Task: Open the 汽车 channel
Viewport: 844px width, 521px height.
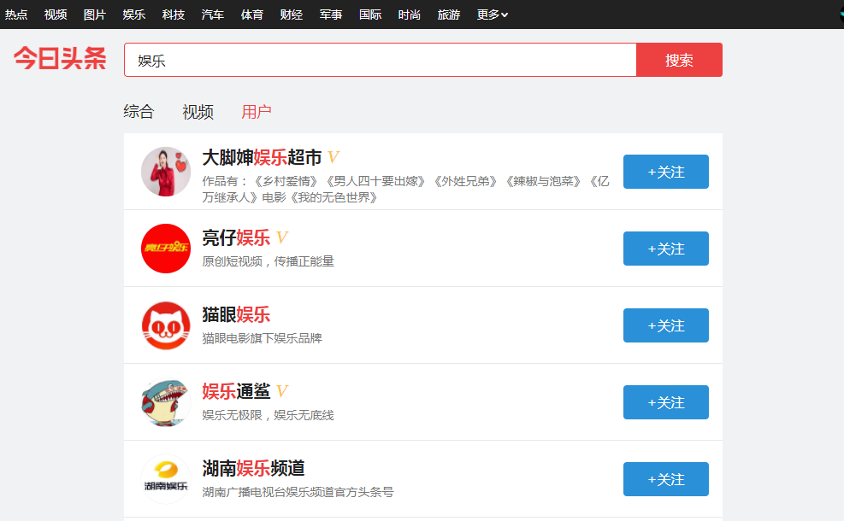Action: tap(213, 15)
